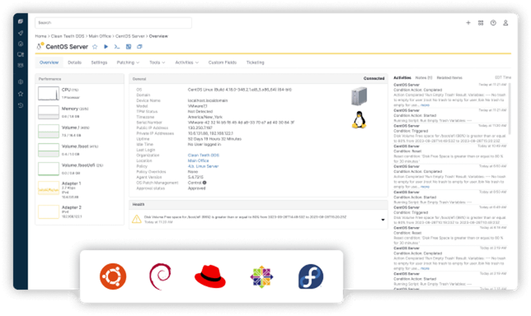Click the first more link in the activity feed
Screen dimensions: 531x316
click(x=425, y=105)
